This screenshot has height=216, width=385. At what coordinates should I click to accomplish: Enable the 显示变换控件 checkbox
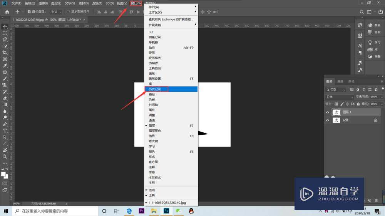coord(68,12)
